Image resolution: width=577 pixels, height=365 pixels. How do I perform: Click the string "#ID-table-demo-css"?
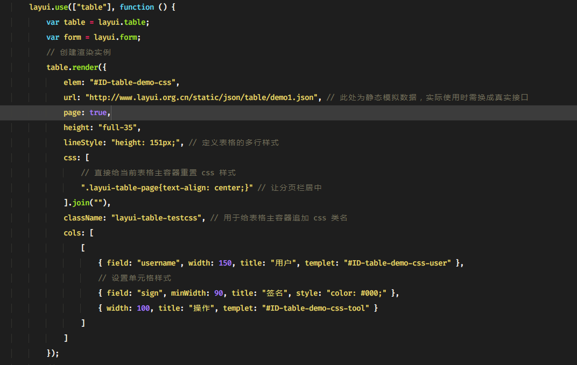tap(132, 82)
